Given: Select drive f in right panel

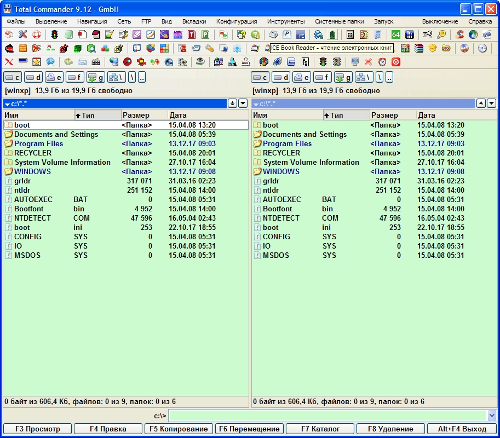Looking at the screenshot, I should tap(323, 77).
